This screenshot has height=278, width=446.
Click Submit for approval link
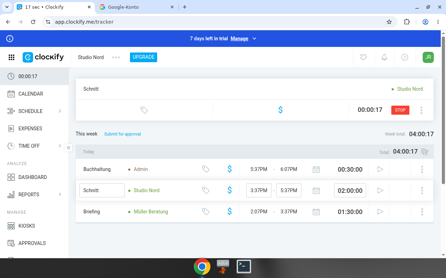coord(123,134)
